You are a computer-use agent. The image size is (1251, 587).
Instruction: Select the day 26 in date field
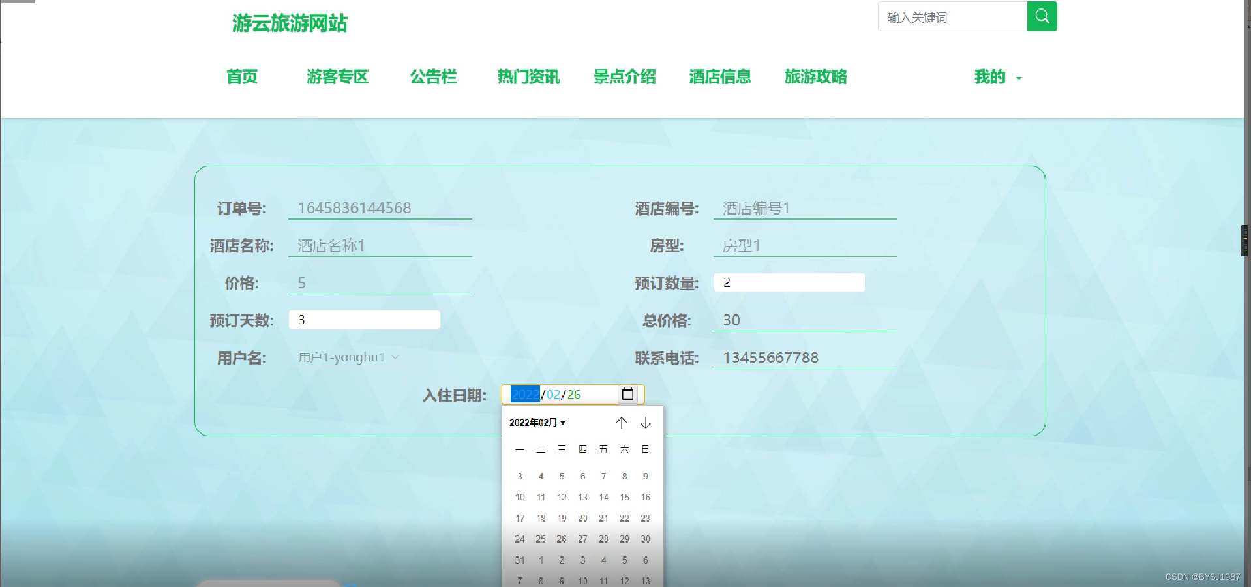[x=574, y=395]
